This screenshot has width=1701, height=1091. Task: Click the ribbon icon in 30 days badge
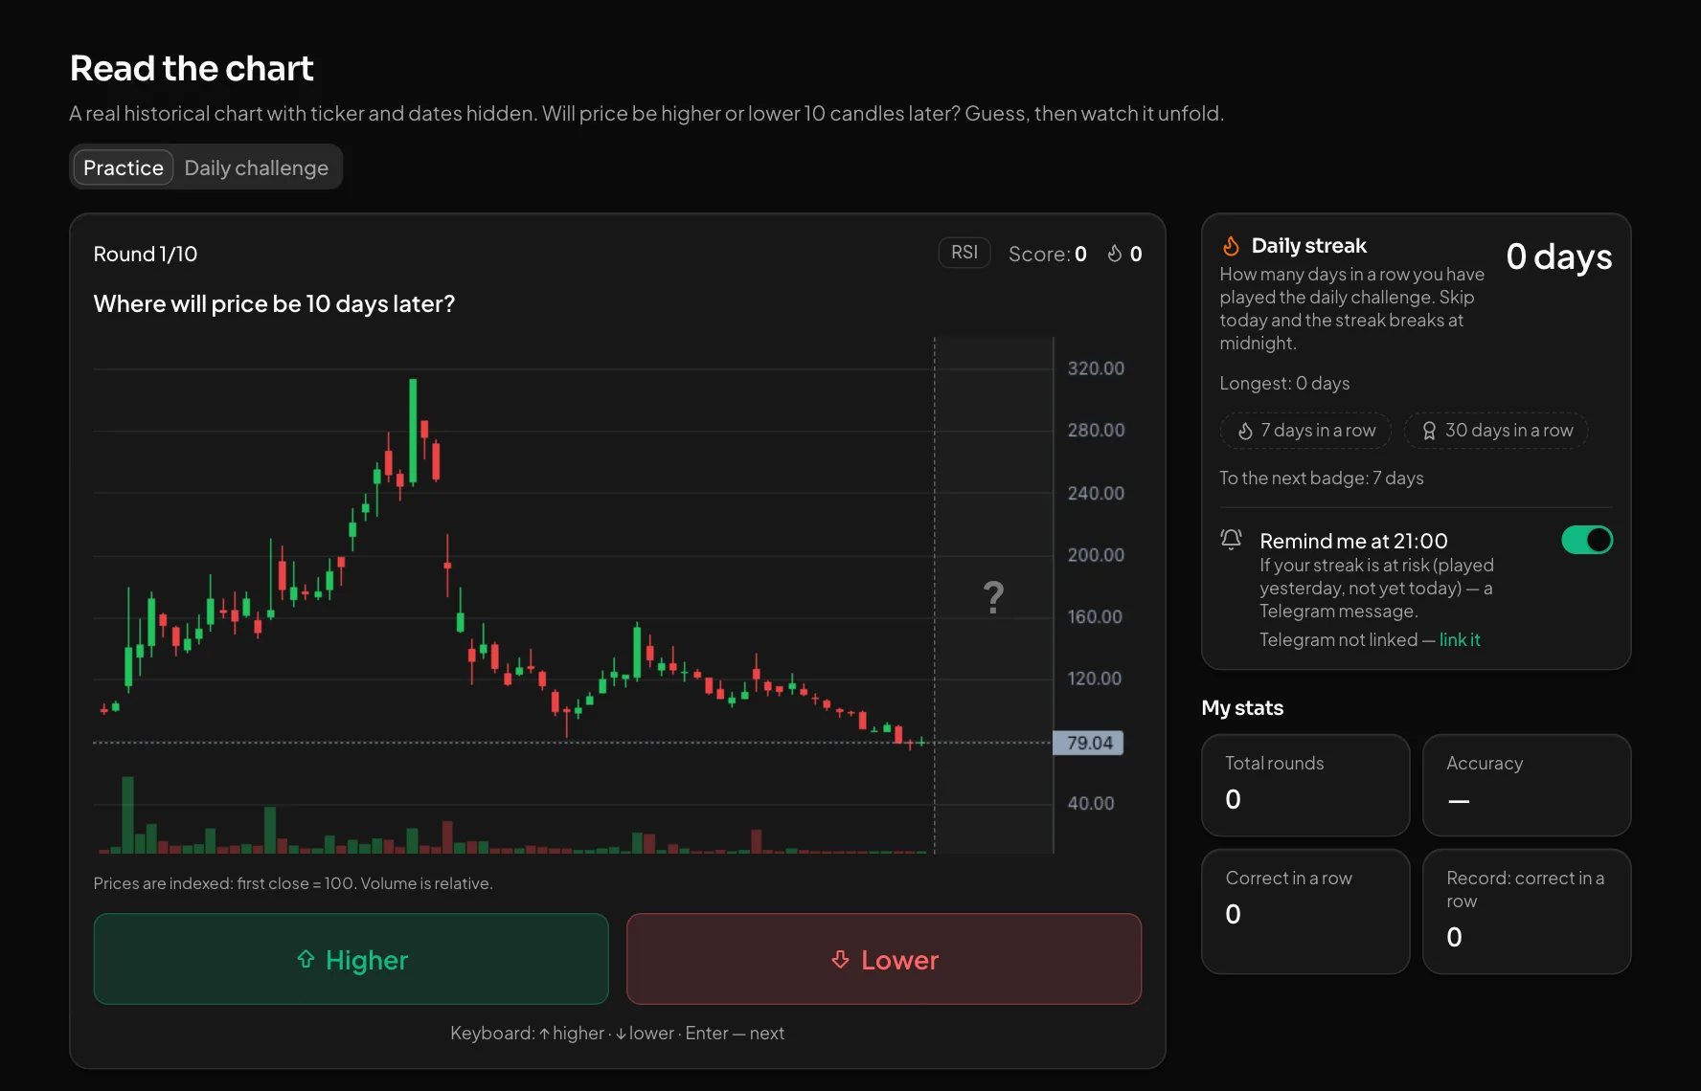[x=1429, y=431]
